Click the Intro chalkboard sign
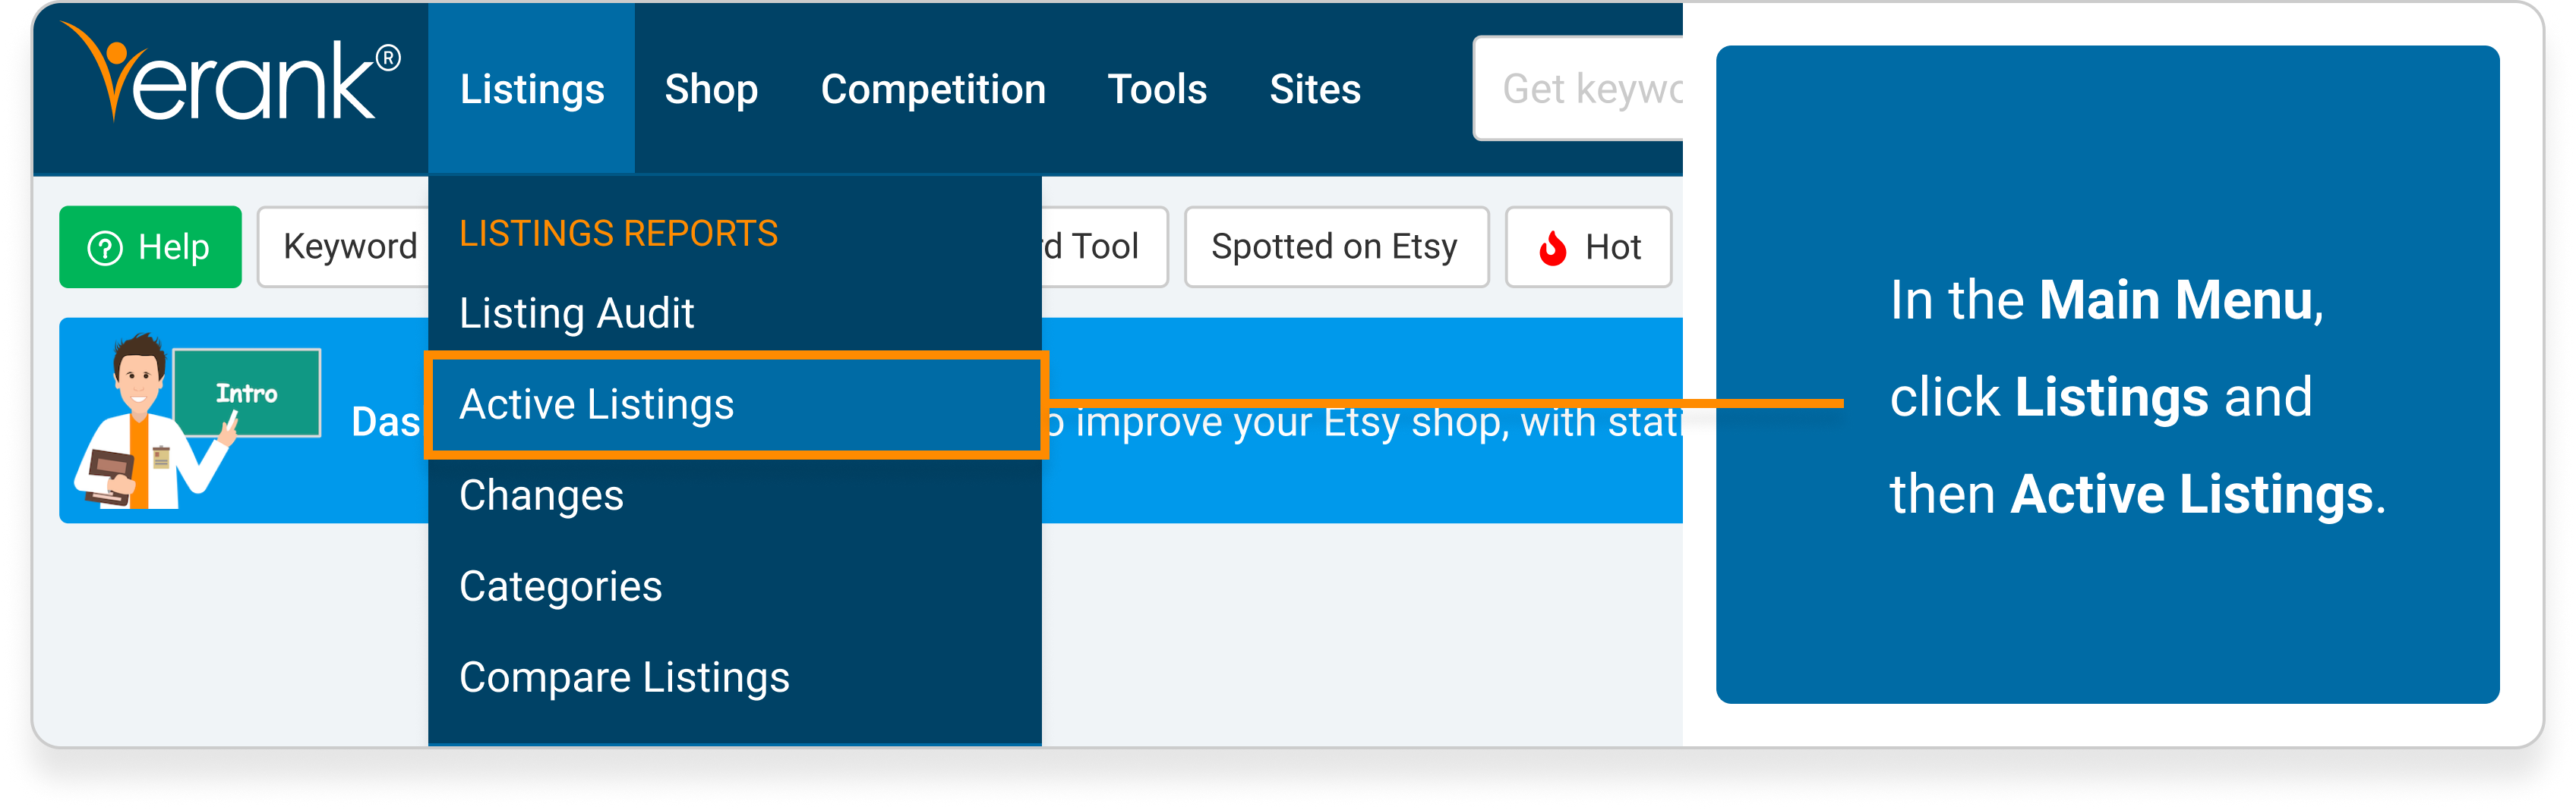 pos(247,393)
